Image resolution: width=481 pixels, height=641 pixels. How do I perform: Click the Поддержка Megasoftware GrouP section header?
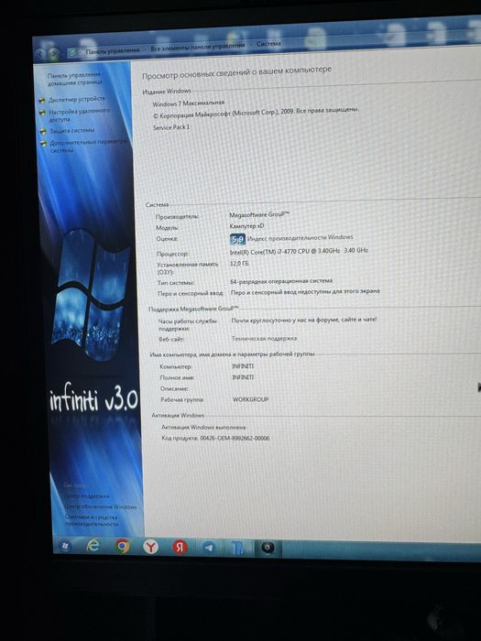point(193,310)
